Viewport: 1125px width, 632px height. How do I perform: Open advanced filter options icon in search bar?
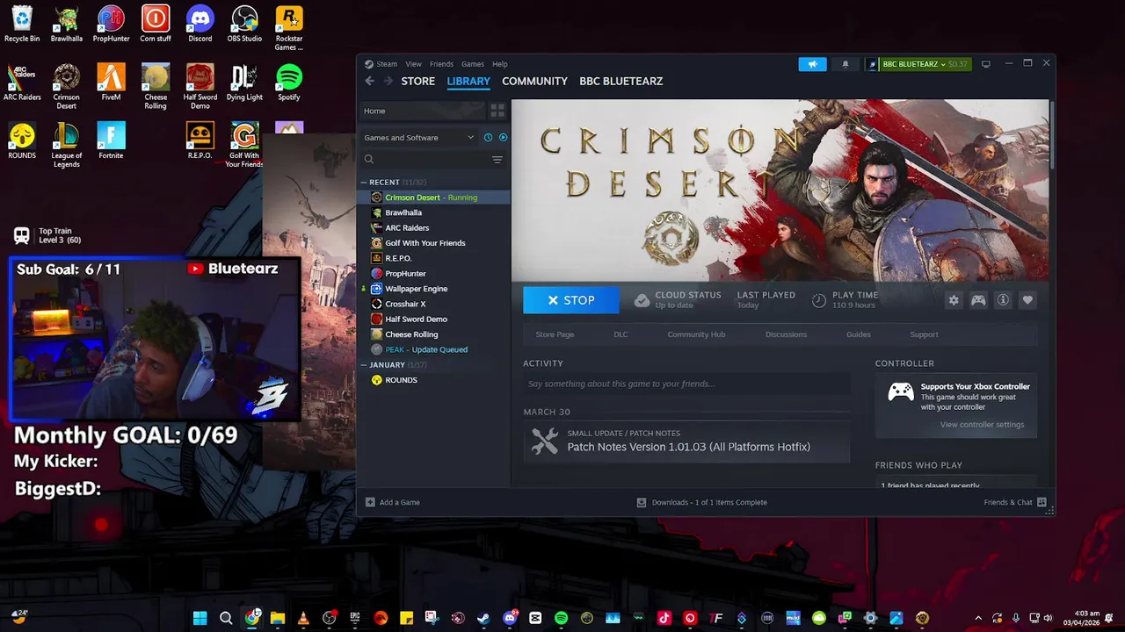(x=497, y=160)
